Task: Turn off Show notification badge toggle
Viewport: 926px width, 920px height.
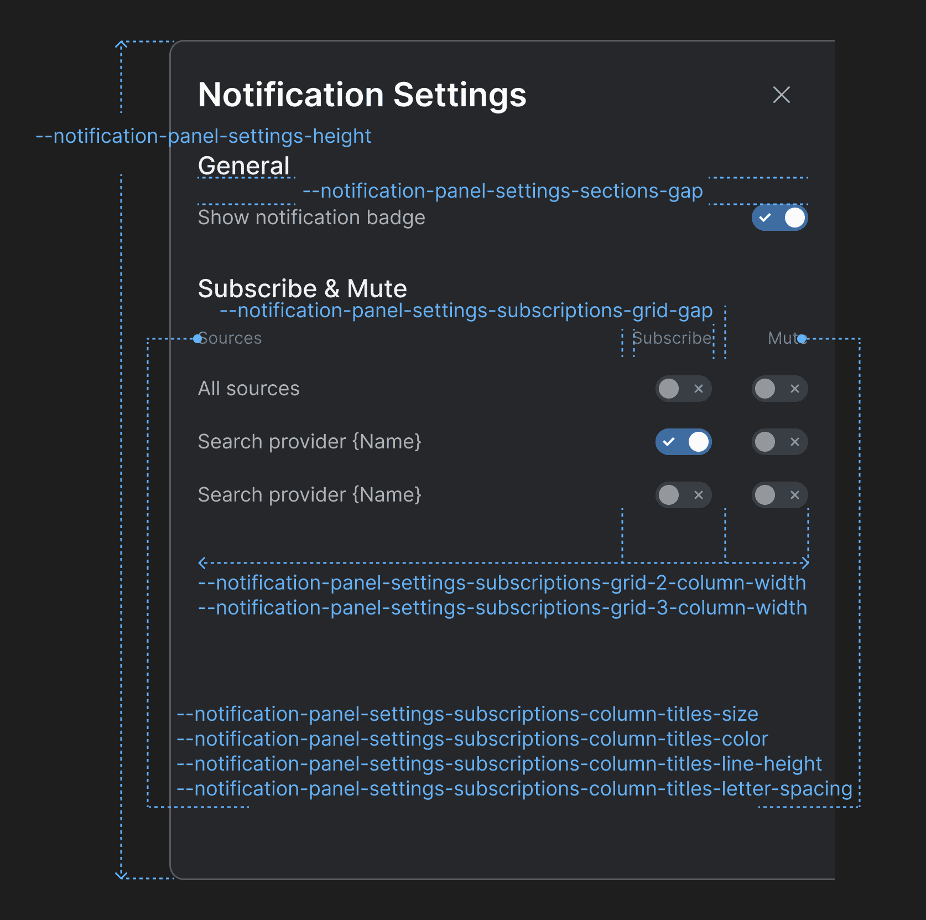Action: [x=779, y=218]
